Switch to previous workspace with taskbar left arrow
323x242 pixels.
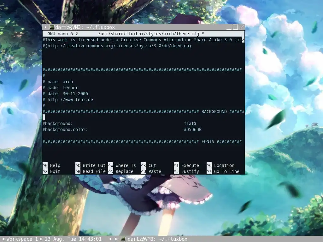coord(3,239)
